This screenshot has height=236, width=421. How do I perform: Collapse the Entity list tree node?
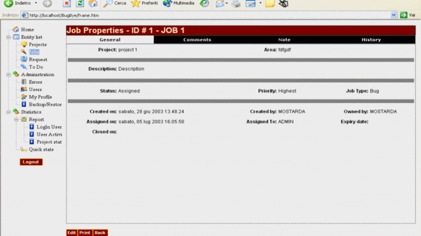point(9,37)
